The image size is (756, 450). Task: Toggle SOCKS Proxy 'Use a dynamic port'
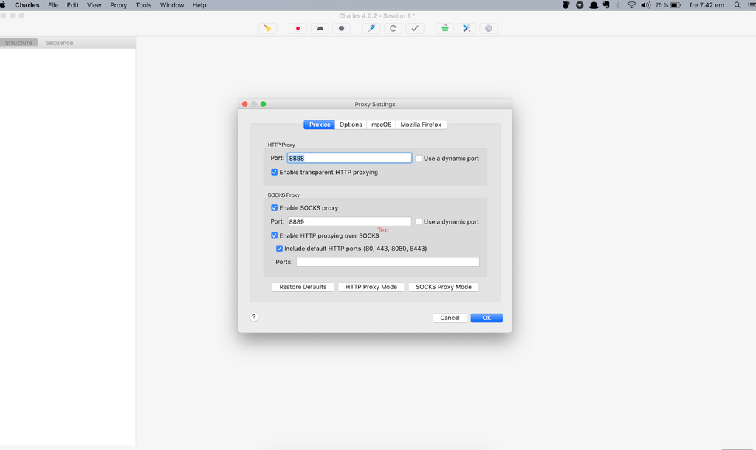(x=419, y=221)
